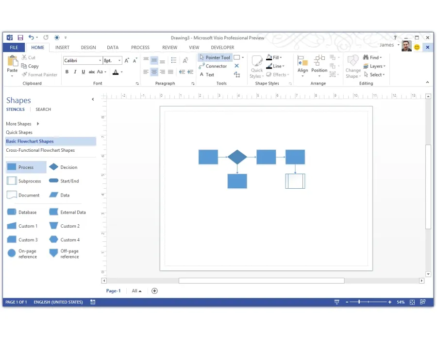This screenshot has height=340, width=437.
Task: Open the Fill color dropdown
Action: pyautogui.click(x=274, y=57)
